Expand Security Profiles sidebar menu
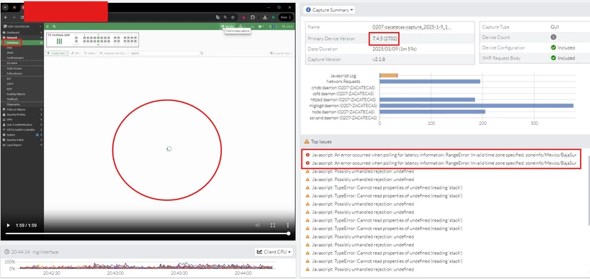This screenshot has width=590, height=279. [22, 114]
